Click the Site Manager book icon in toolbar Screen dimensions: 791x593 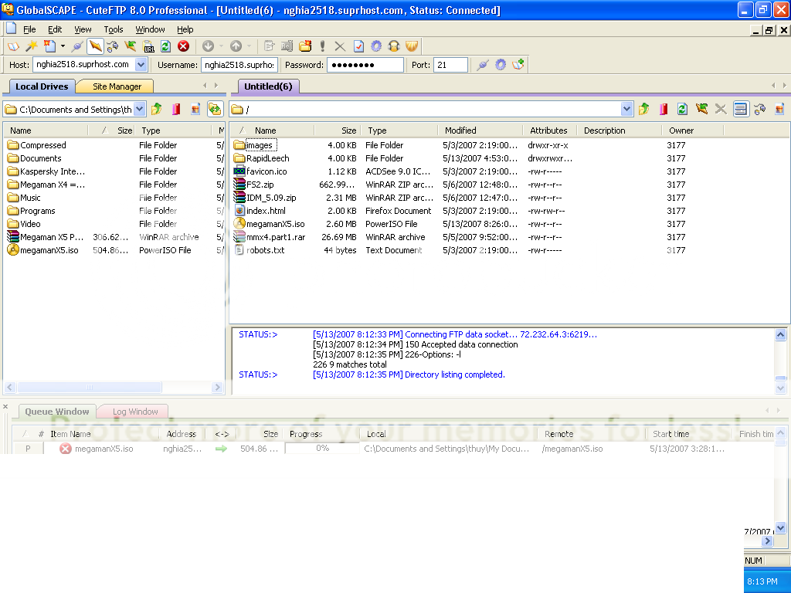pyautogui.click(x=13, y=46)
